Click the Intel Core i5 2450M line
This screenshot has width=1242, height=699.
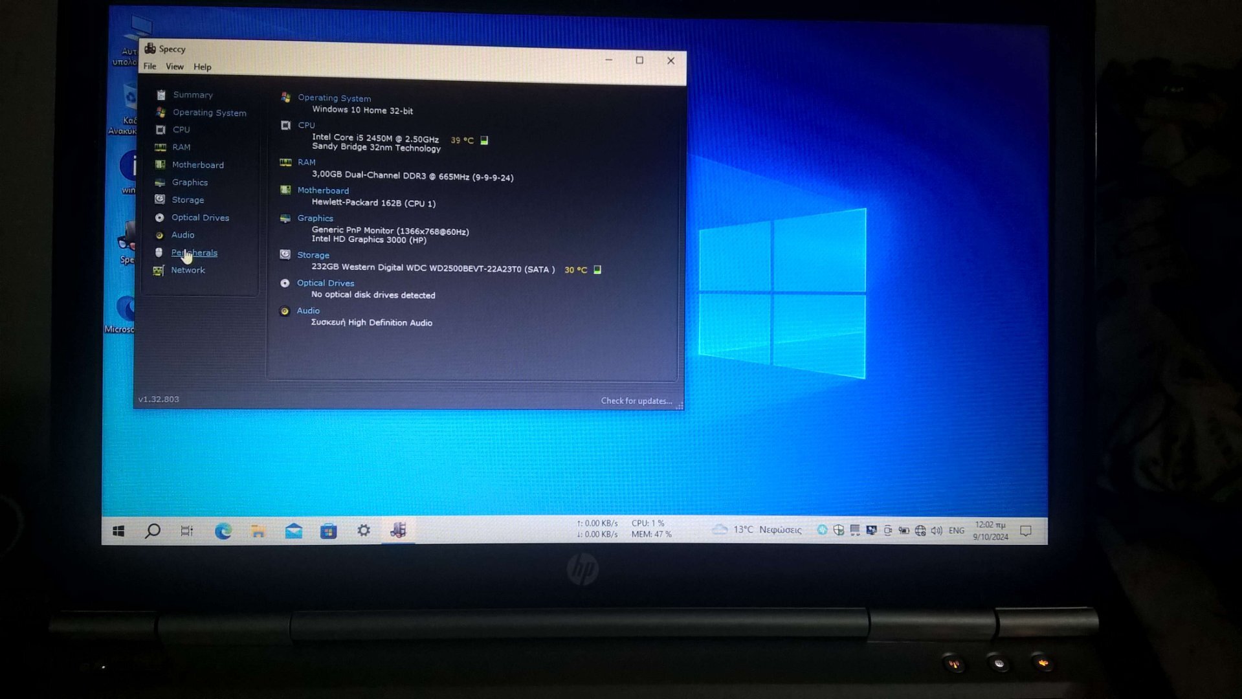tap(375, 138)
